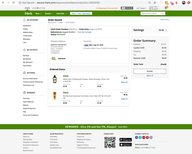
Task: Switch to LoveLetter store tab
Action: click(x=39, y=8)
